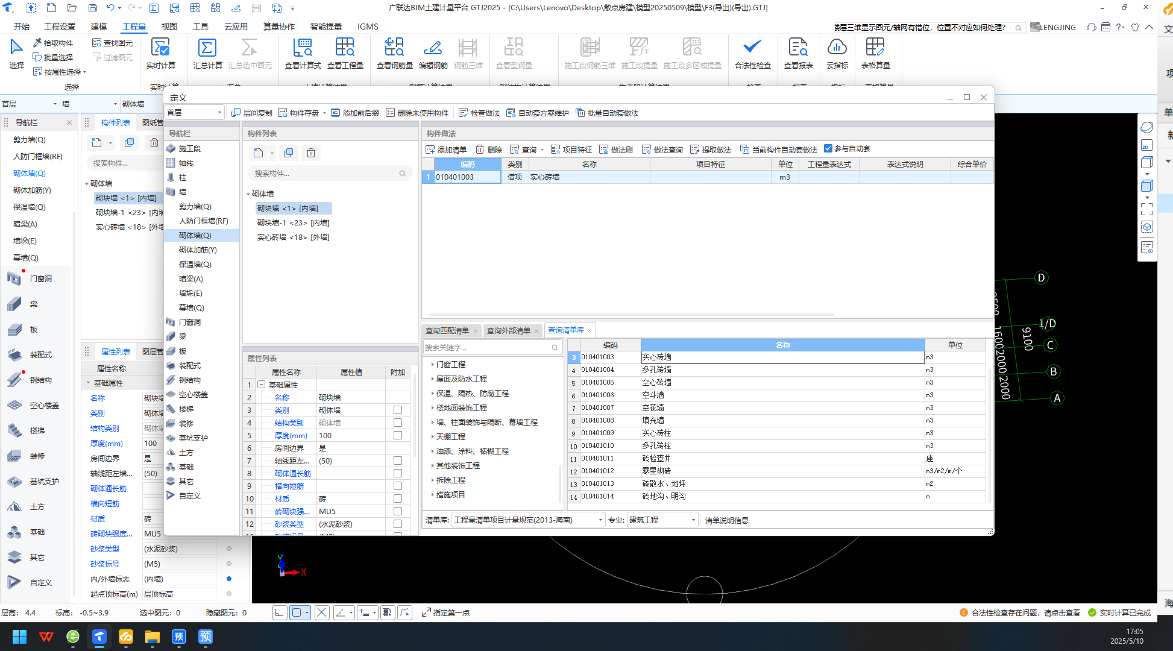Toggle 附加 checkbox for 砌体通长筋 row

click(398, 473)
